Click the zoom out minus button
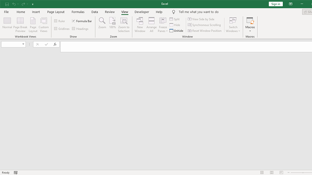 pos(288,173)
